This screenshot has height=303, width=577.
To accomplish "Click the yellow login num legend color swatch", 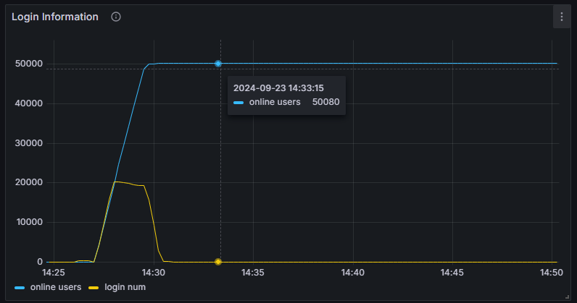I will (93, 288).
